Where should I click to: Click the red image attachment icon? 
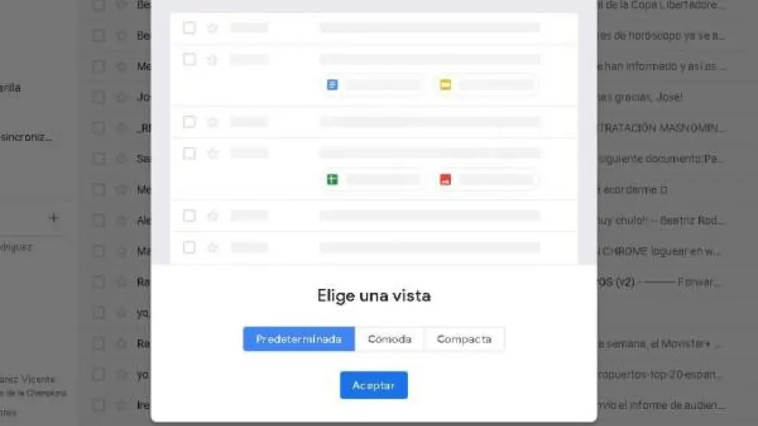[x=445, y=179]
